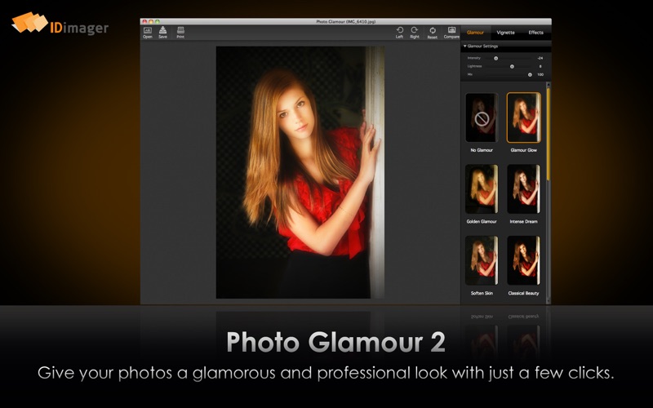The image size is (653, 408).
Task: Click the presets panel vertical scrollbar
Action: pos(549,131)
